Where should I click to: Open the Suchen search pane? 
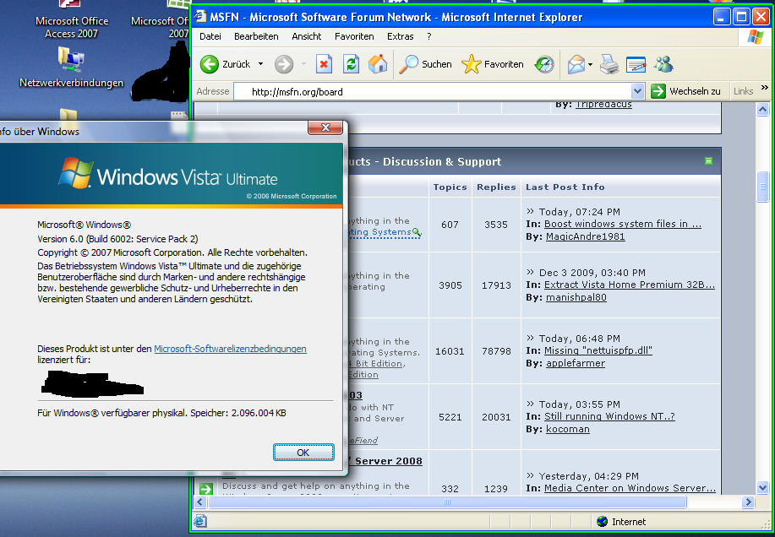[x=426, y=64]
